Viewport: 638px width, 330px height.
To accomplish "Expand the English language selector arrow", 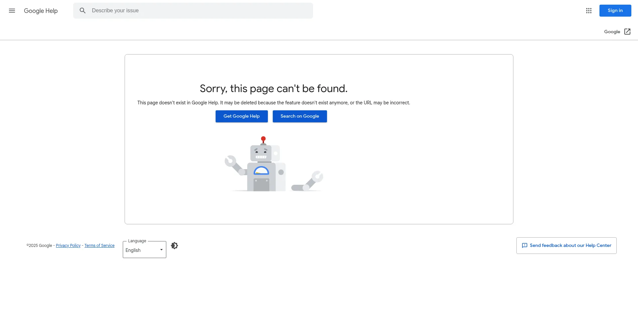I will (x=161, y=250).
